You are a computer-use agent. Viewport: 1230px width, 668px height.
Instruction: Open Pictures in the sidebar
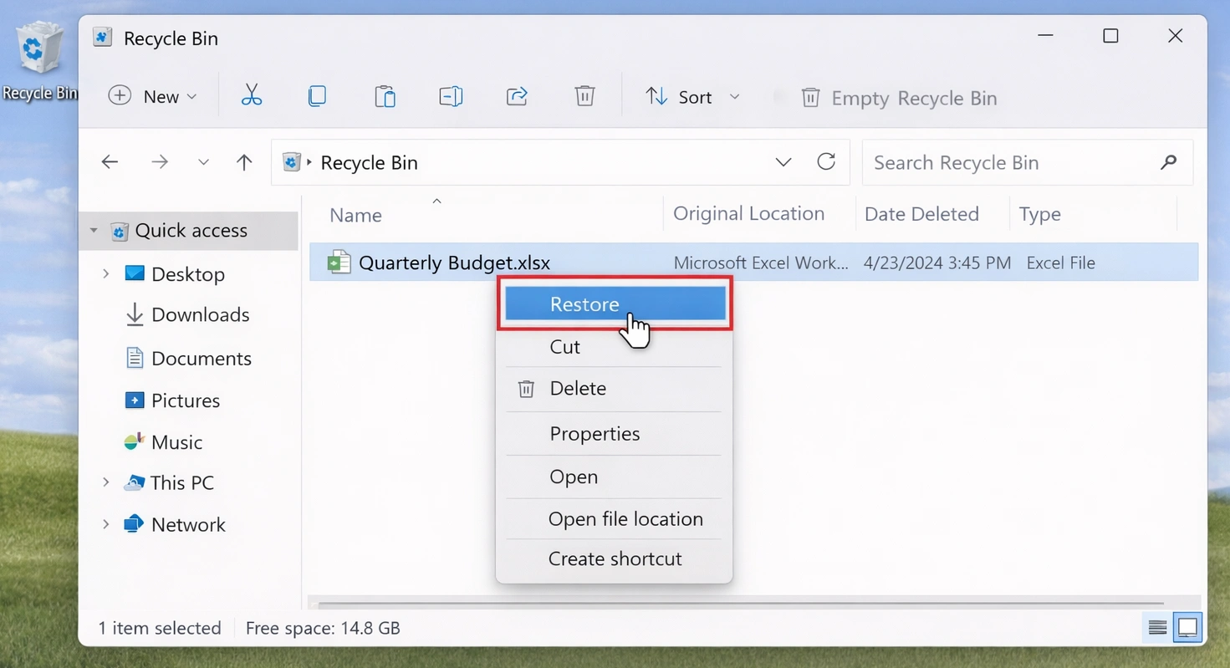185,400
